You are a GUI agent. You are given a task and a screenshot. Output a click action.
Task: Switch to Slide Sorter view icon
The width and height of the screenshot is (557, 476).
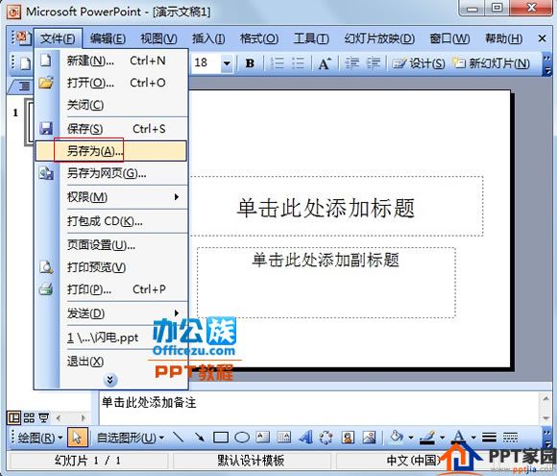coord(29,417)
